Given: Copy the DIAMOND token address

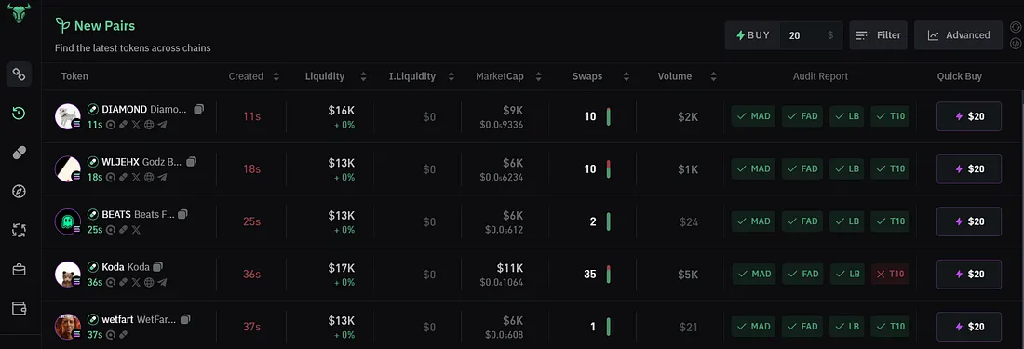Looking at the screenshot, I should tap(199, 109).
